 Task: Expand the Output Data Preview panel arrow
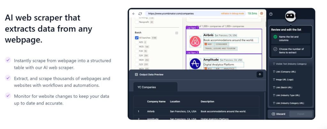coord(260,74)
